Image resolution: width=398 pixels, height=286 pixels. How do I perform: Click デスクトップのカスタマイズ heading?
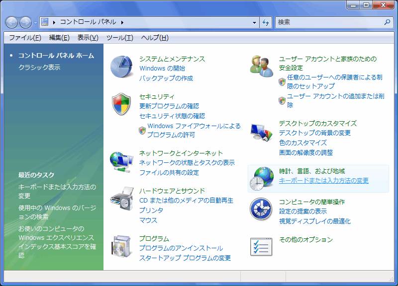point(318,123)
